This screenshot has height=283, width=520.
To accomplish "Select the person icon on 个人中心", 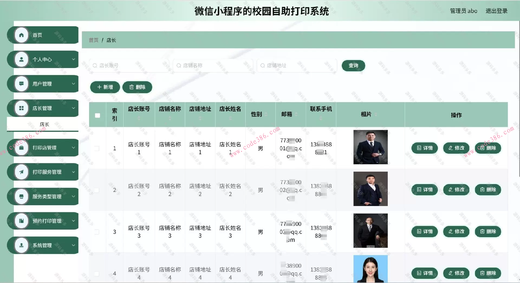I will 21,59.
